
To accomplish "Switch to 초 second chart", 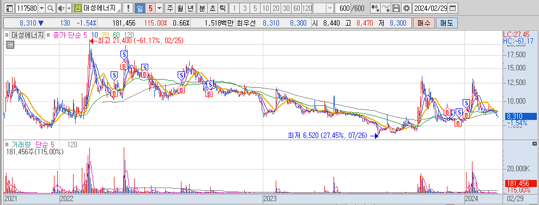I will click(x=213, y=8).
